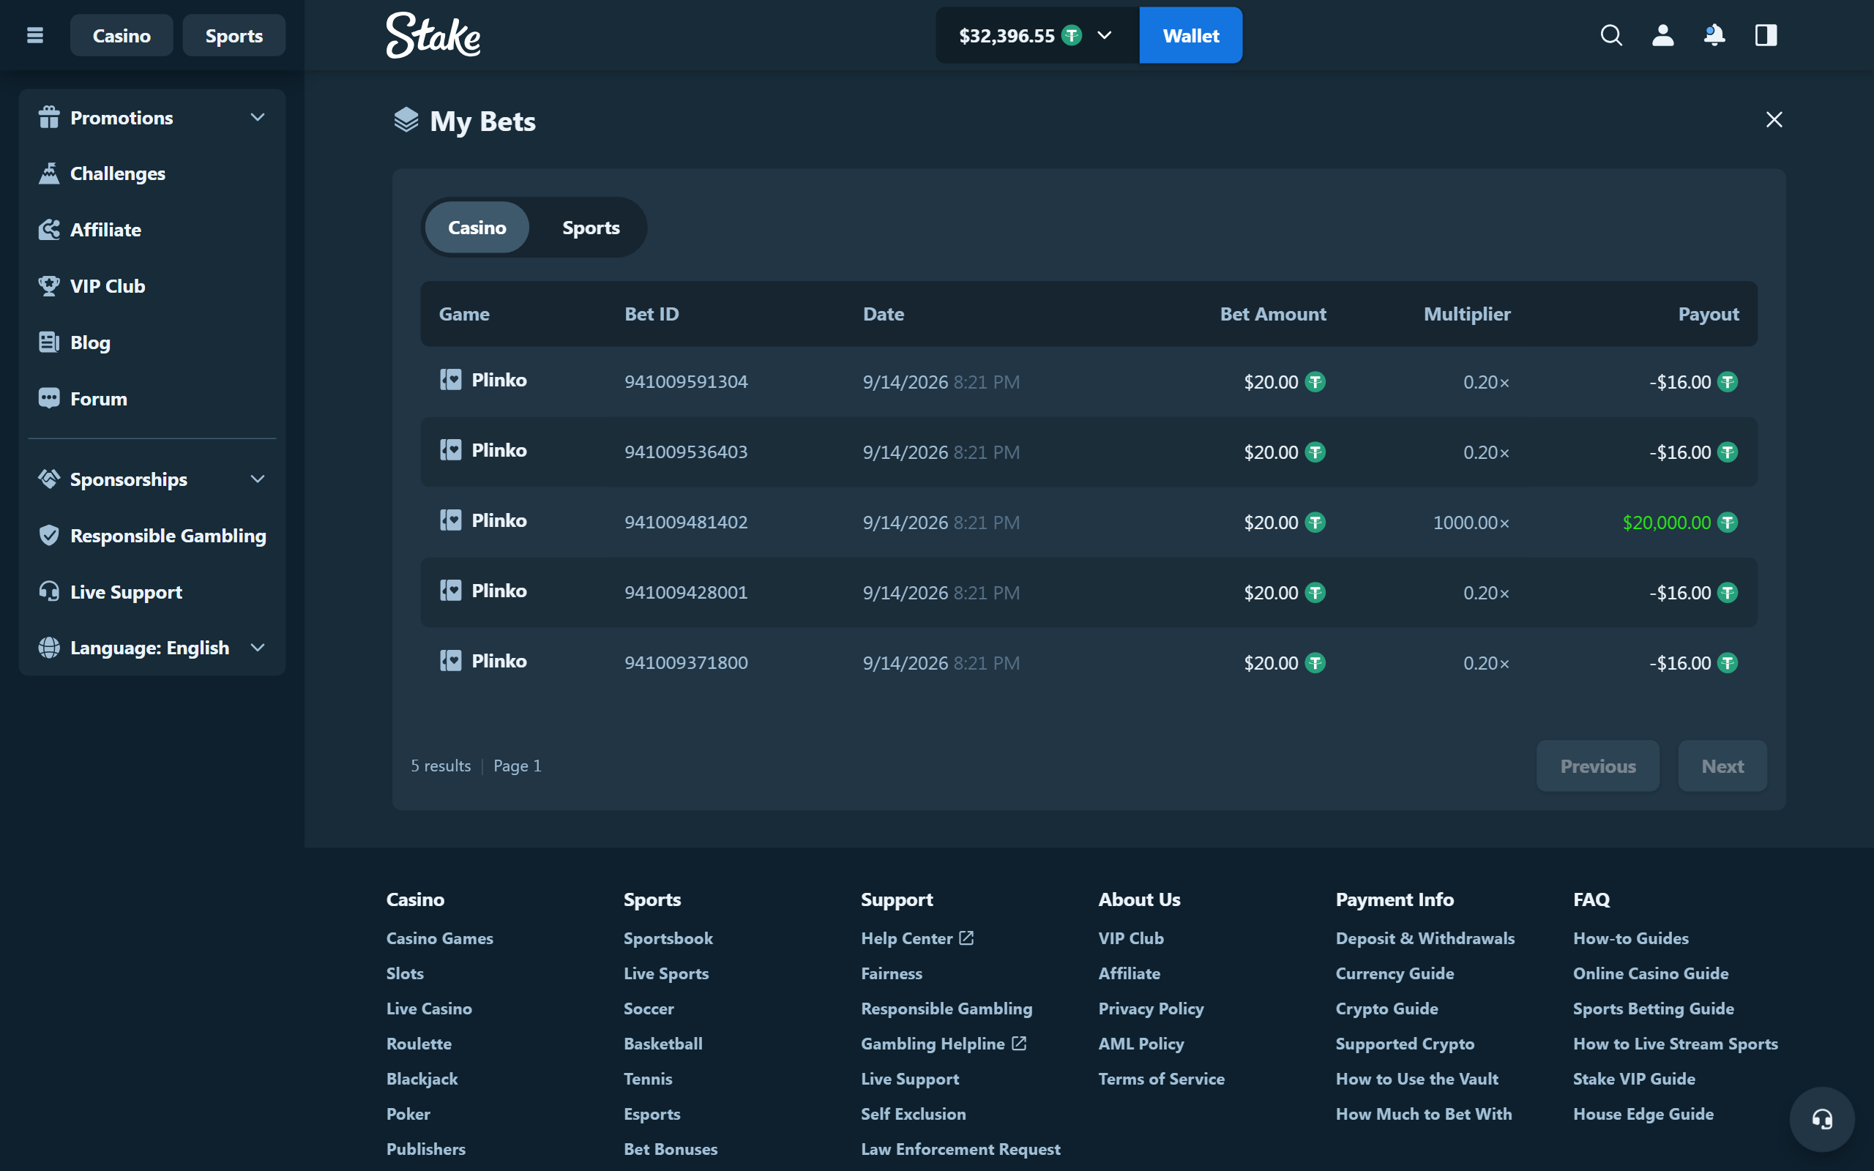The height and width of the screenshot is (1171, 1874).
Task: Click the external link icon beside Help Center
Action: pos(966,938)
